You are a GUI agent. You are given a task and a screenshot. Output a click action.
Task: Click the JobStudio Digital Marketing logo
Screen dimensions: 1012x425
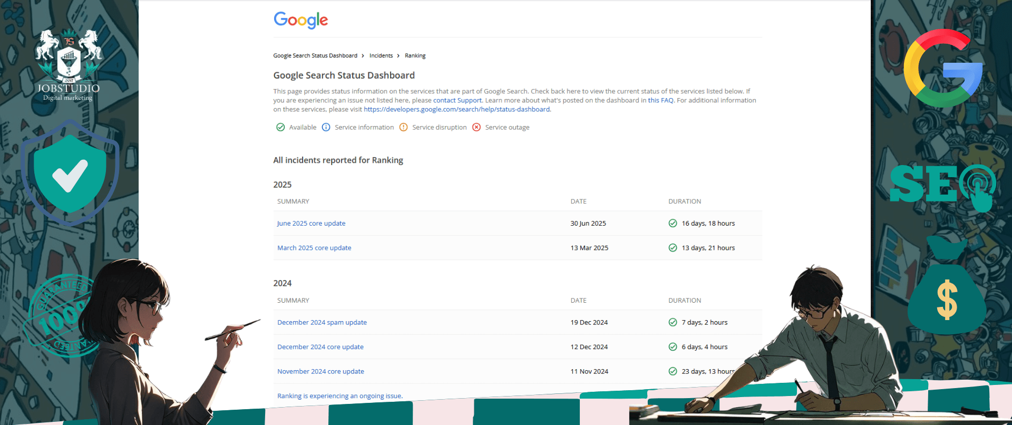(69, 65)
